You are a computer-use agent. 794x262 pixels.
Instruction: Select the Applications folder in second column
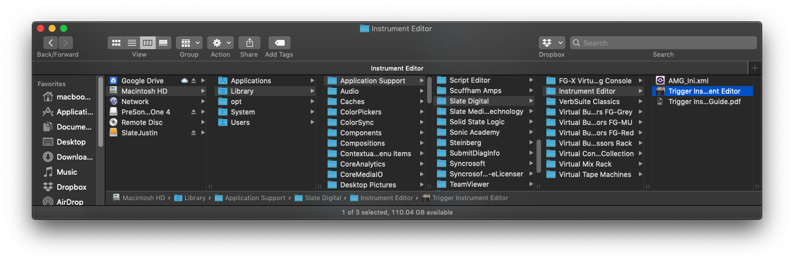266,81
